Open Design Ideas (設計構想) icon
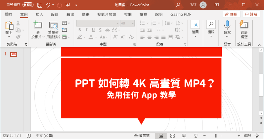 tap(244, 25)
